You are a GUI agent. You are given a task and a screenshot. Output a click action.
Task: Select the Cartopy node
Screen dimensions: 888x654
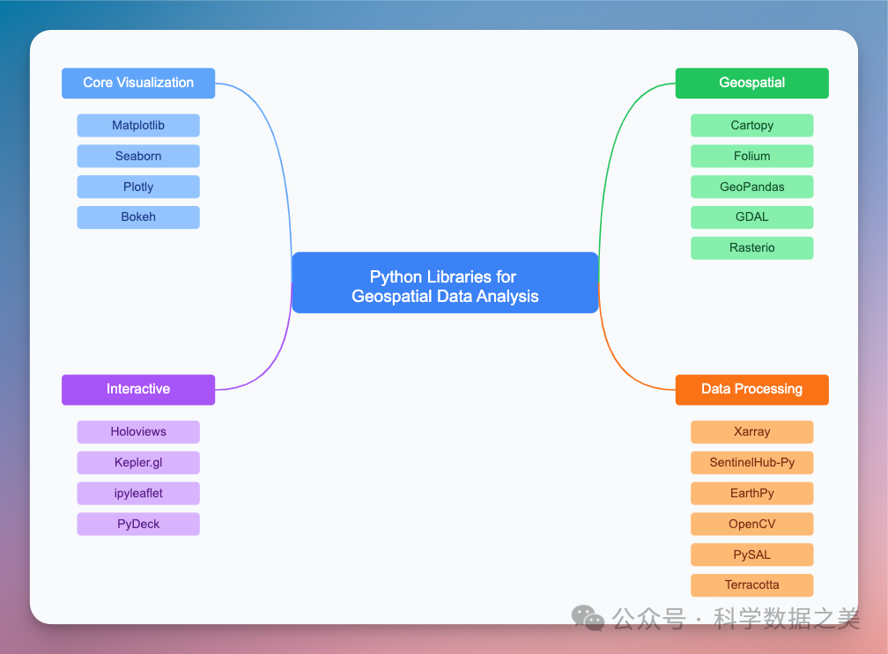pyautogui.click(x=751, y=125)
